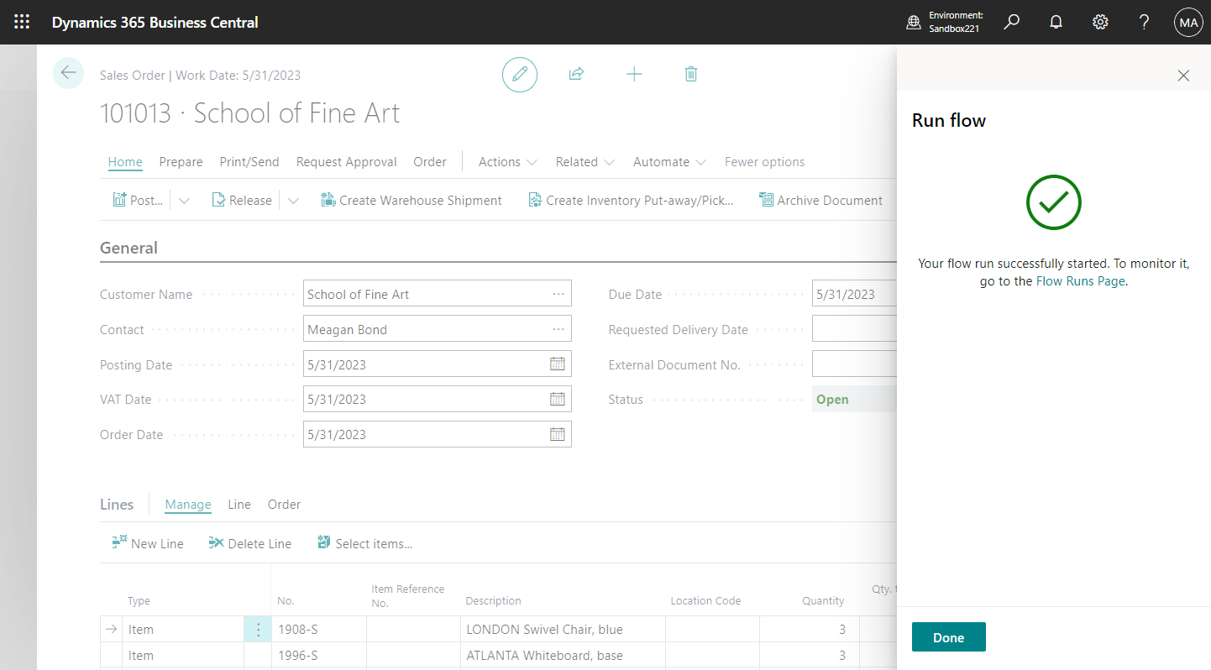Expand the Automate dropdown
Screen dimensions: 1211x670
click(669, 161)
